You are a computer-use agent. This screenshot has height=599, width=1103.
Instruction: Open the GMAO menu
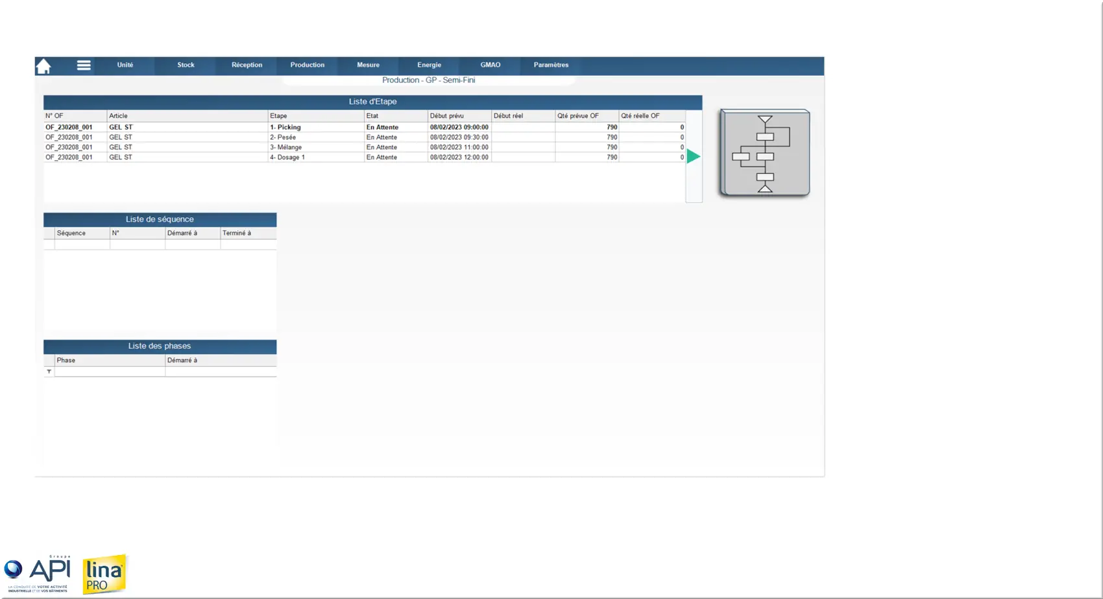tap(490, 65)
